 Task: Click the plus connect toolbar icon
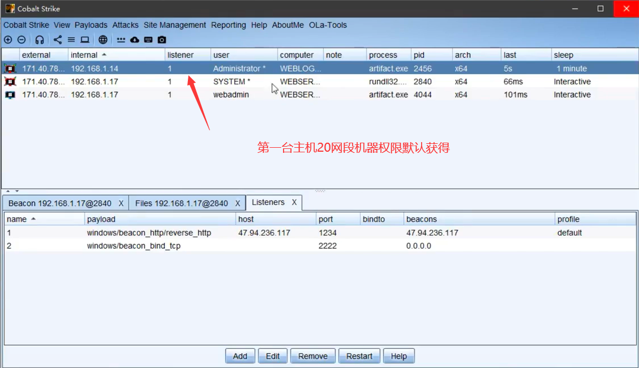[x=8, y=40]
